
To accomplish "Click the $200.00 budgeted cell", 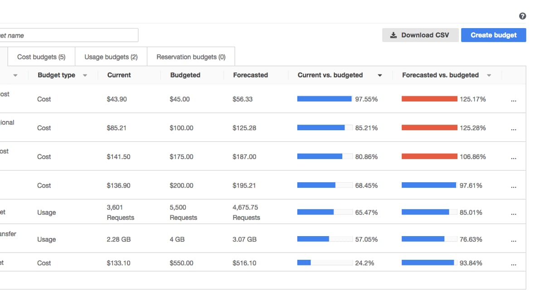I will click(181, 185).
